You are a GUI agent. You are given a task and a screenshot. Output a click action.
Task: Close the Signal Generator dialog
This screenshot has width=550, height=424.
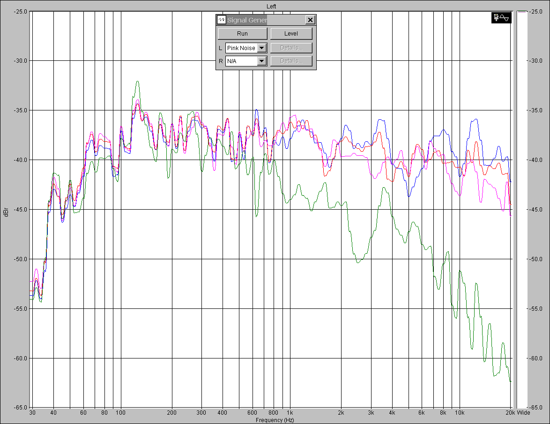(310, 20)
